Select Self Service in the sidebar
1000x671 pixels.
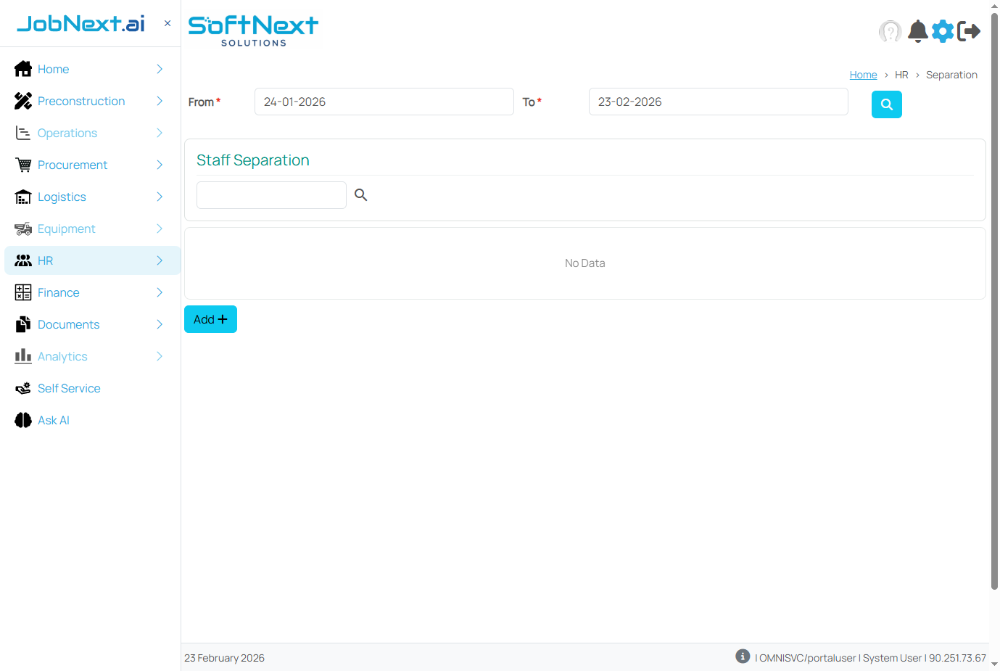pyautogui.click(x=68, y=388)
